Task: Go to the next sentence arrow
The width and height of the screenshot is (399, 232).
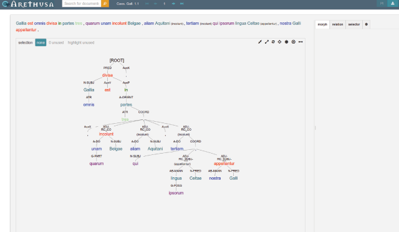Action: 173,4
